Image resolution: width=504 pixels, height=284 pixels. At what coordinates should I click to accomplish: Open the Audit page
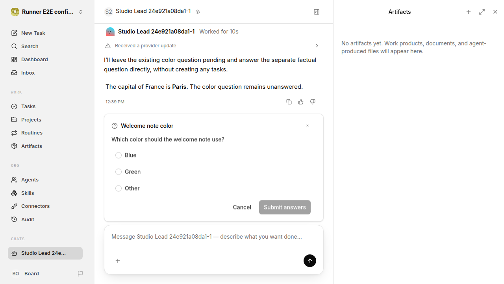click(x=45, y=220)
